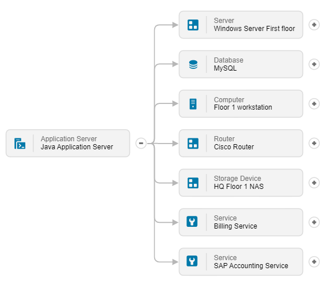The width and height of the screenshot is (329, 290).
Task: Click the HQ Floor 1 NAS icon
Action: [x=193, y=183]
